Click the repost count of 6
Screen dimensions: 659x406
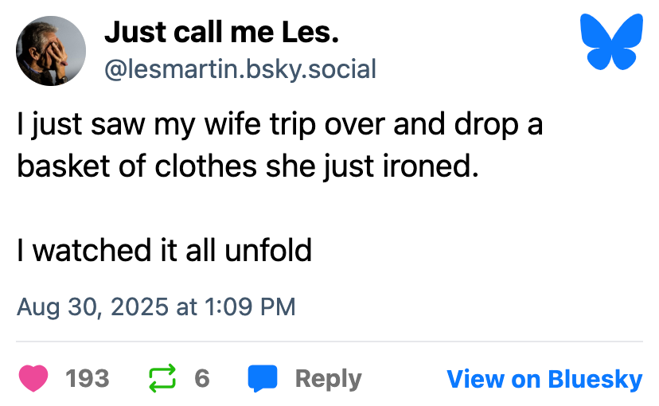click(202, 378)
